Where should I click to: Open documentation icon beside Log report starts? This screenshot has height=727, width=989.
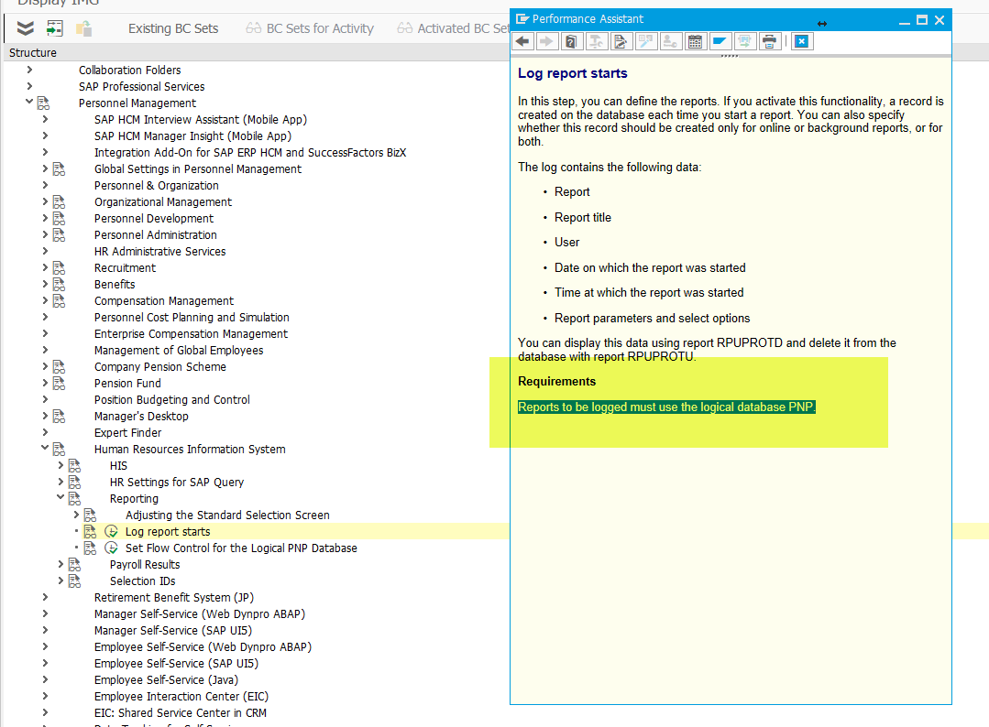tap(90, 532)
